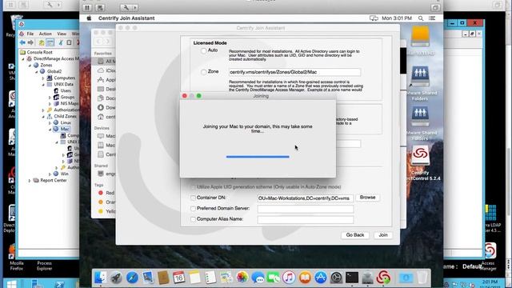Open the Apple menu
The image size is (512, 288).
tap(89, 18)
